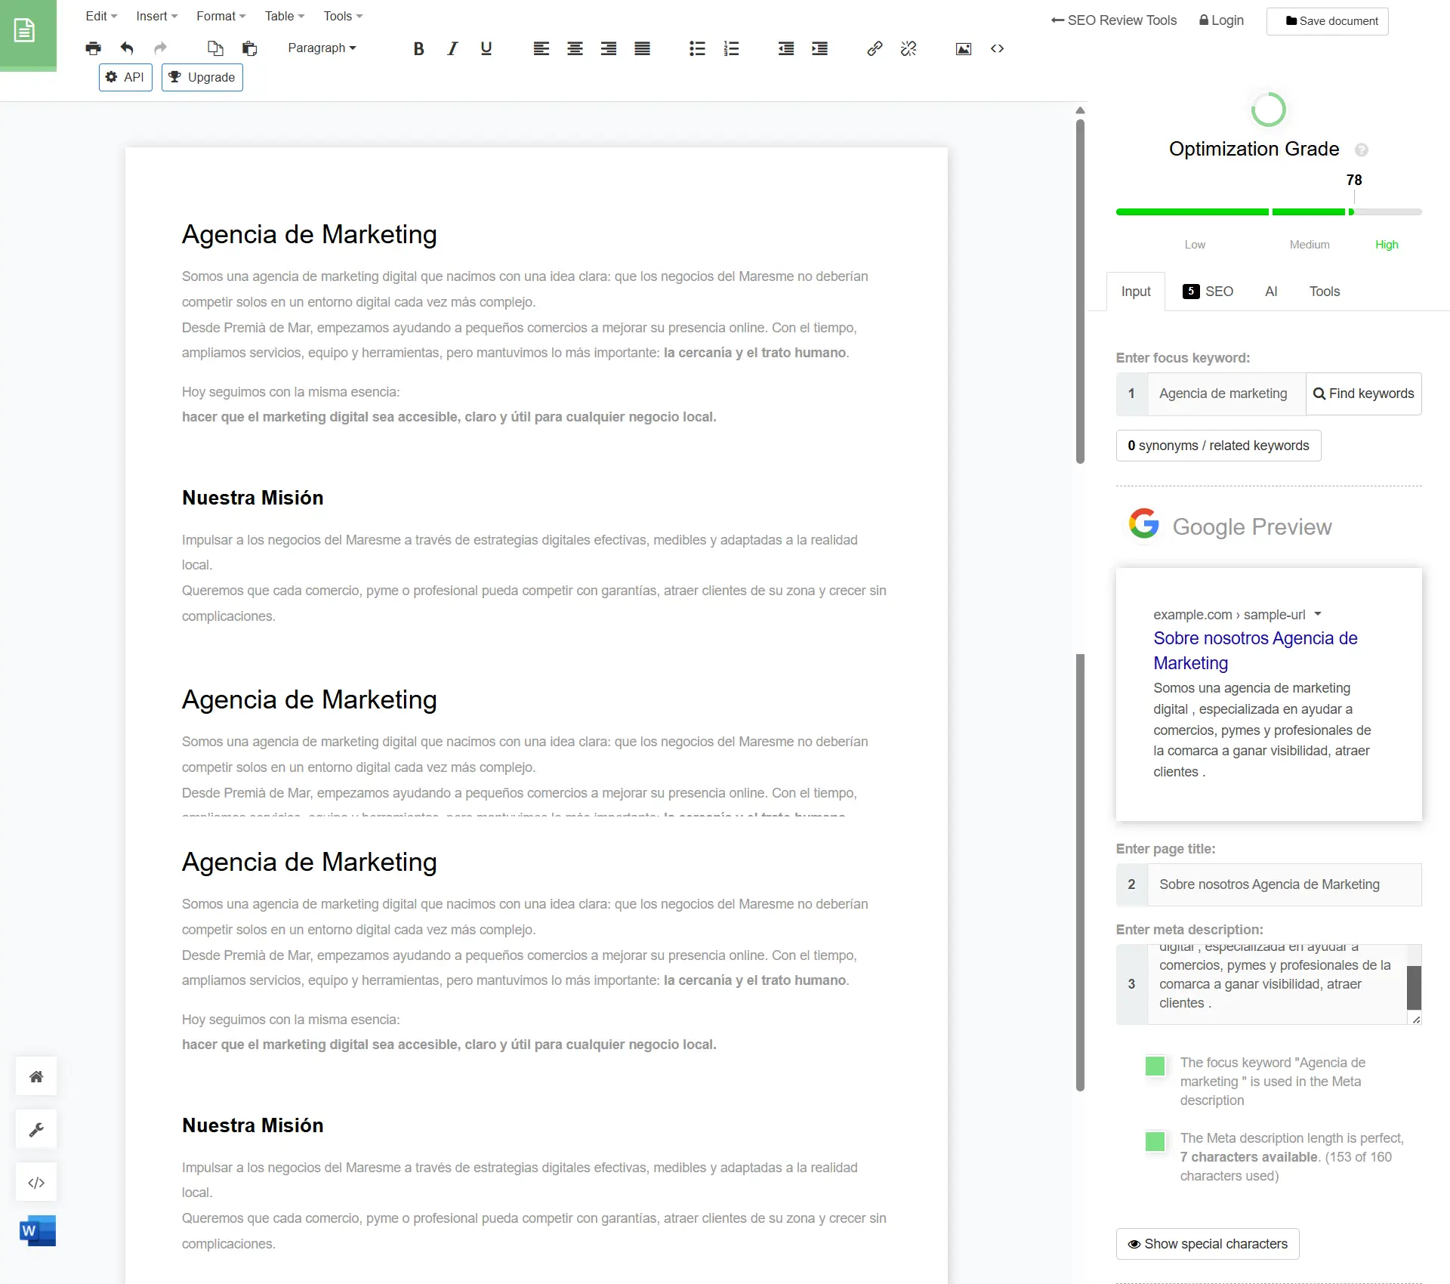
Task: Click the home icon in left sidebar
Action: pyautogui.click(x=36, y=1076)
